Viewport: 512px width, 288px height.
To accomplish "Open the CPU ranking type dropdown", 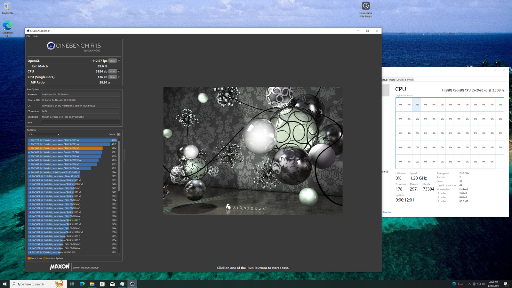I will click(x=44, y=134).
